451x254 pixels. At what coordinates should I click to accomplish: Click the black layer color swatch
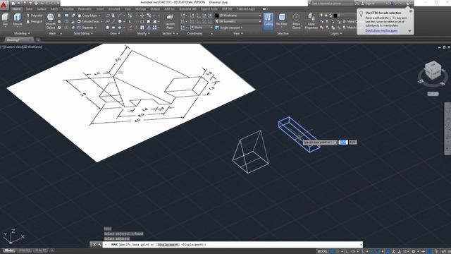[x=335, y=16]
